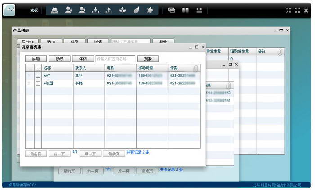Click the download into tray icon
This screenshot has height=190, width=315.
point(95,10)
